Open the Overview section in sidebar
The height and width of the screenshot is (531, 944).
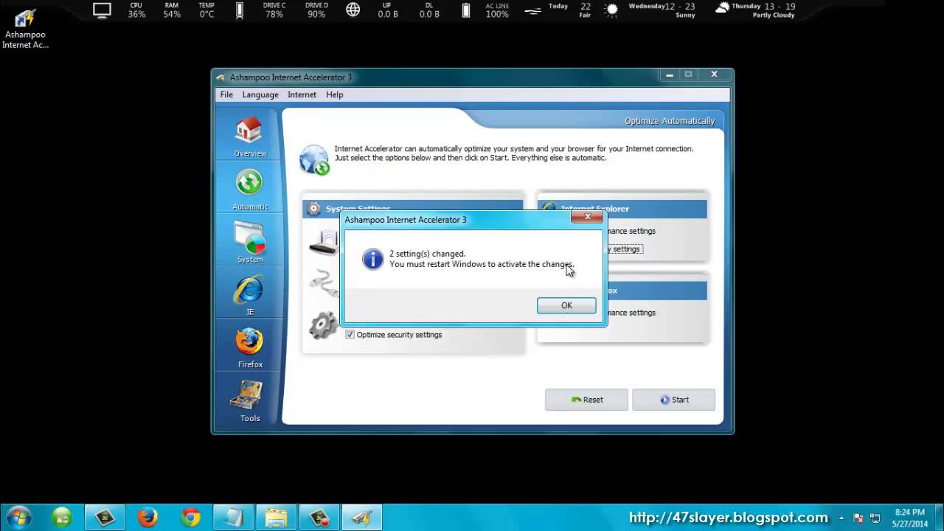tap(250, 137)
